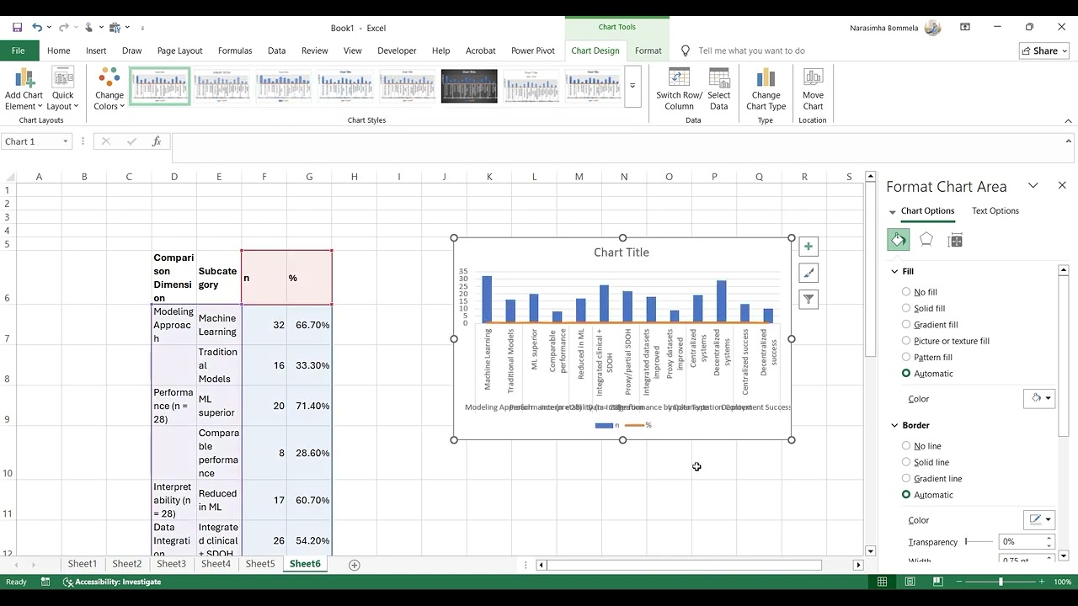
Task: Open the Chart Options dropdown arrow
Action: pos(893,211)
